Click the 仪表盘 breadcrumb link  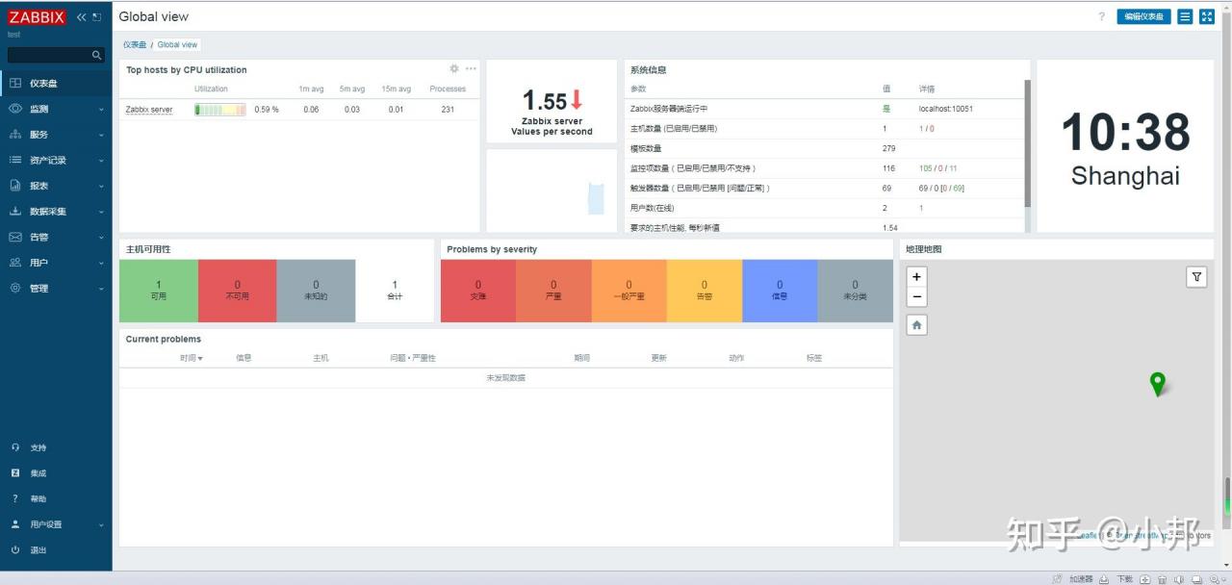pos(135,44)
